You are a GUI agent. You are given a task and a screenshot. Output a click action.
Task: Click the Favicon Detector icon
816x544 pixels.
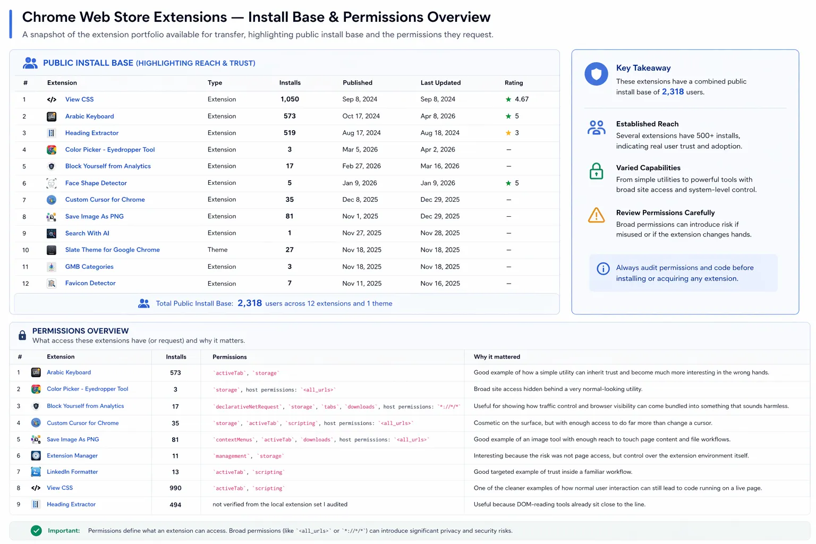52,284
